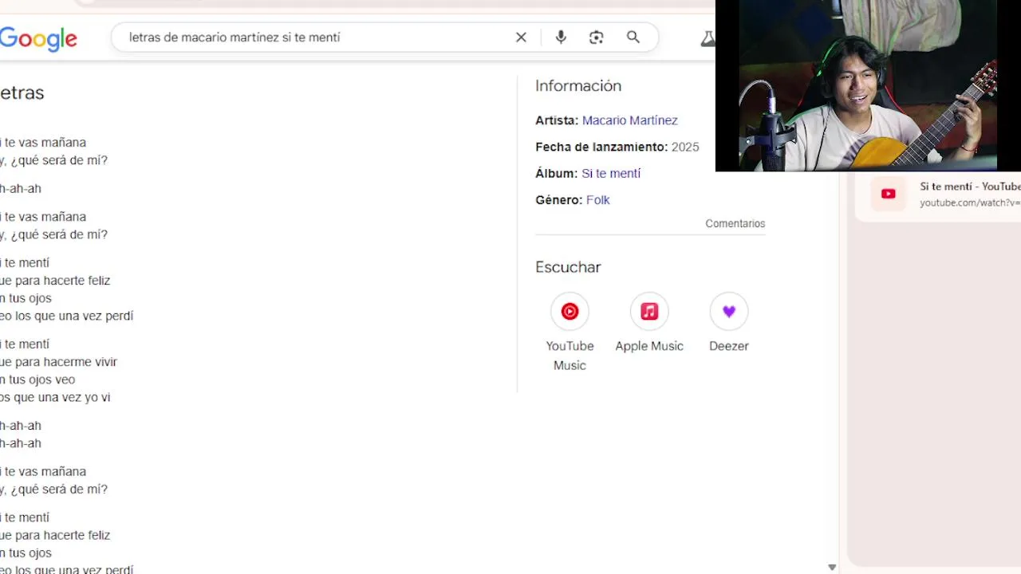This screenshot has width=1021, height=574.
Task: Click the lyric line 'os que una vez yo vi'
Action: point(55,398)
